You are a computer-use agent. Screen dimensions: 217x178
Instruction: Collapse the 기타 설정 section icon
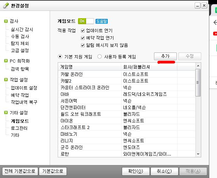(x=6, y=113)
